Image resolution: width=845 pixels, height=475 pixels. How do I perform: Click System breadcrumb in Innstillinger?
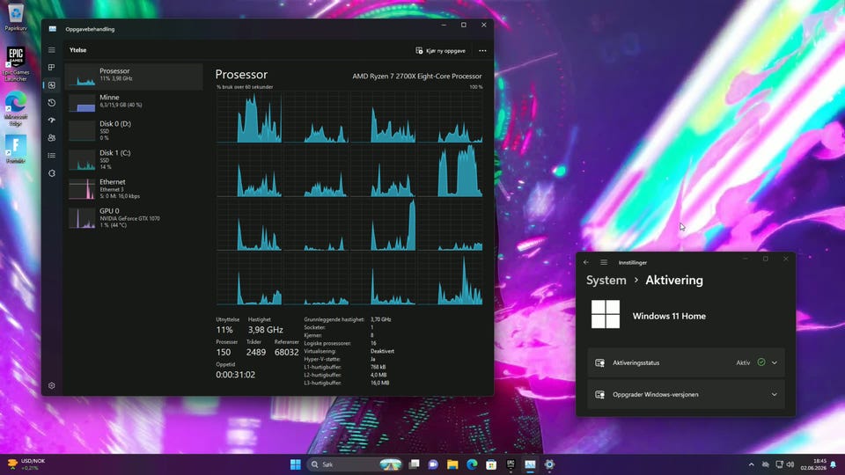(606, 280)
